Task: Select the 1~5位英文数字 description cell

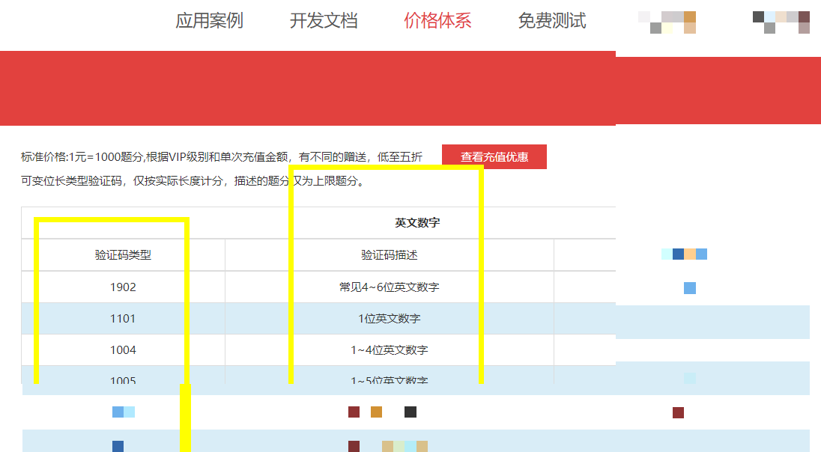Action: click(x=389, y=379)
